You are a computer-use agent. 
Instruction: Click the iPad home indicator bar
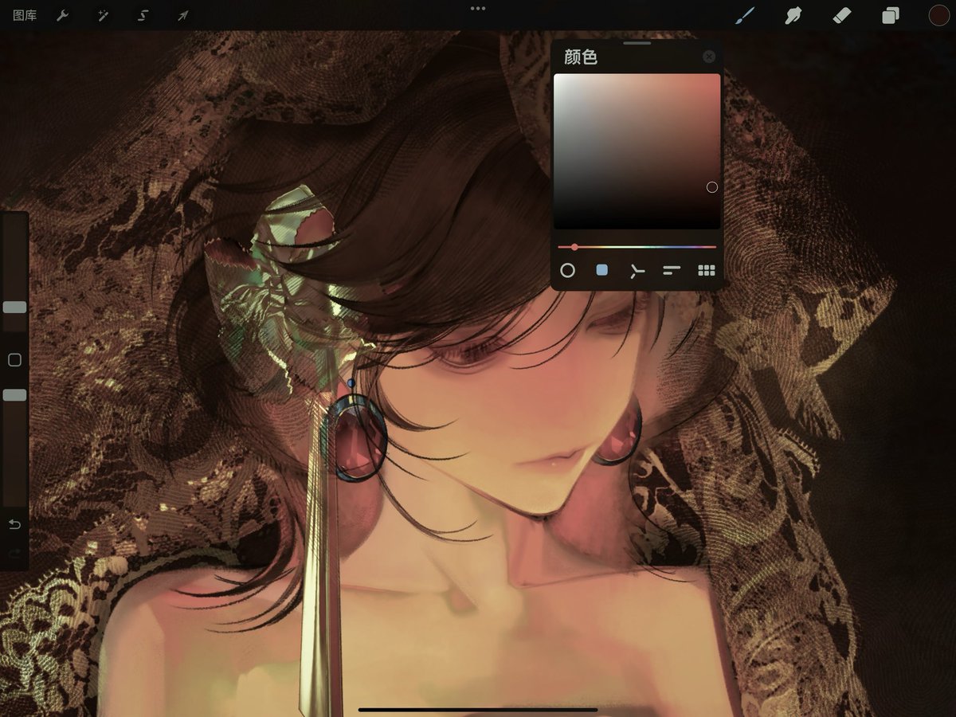pyautogui.click(x=478, y=709)
